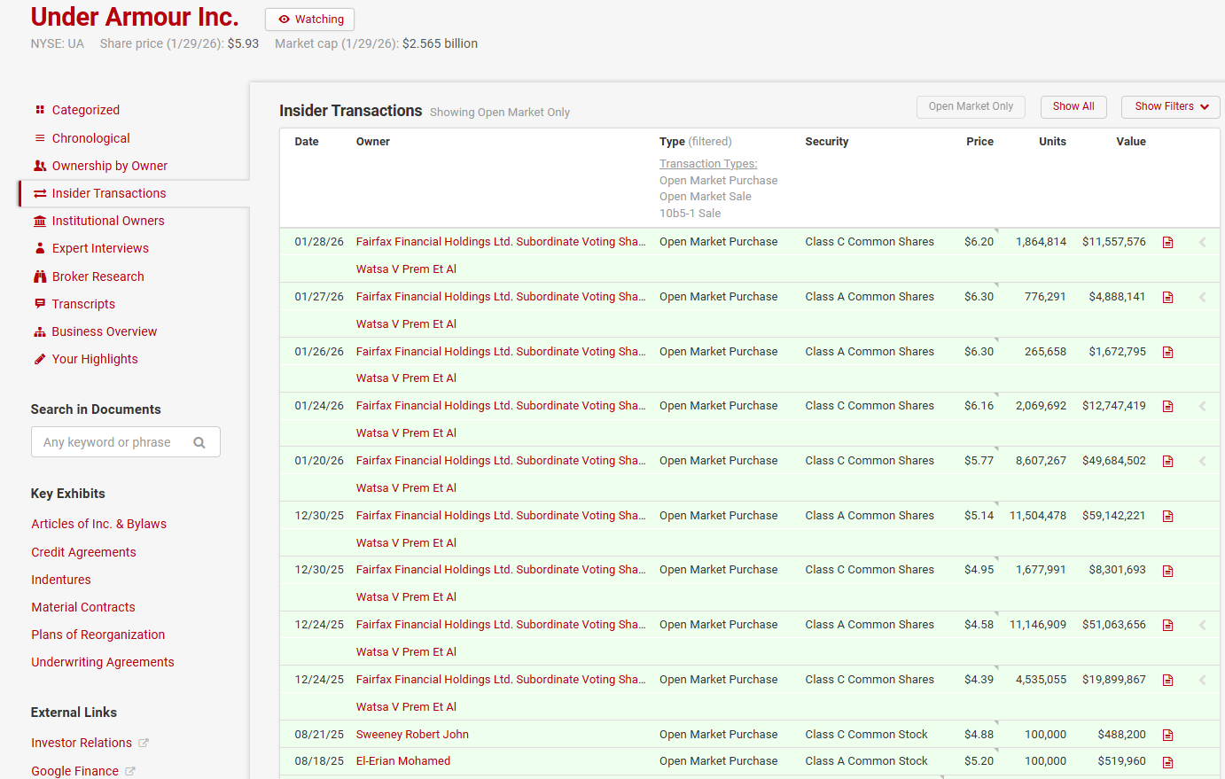Expand the Show Filters dropdown
1225x779 pixels.
coord(1170,106)
